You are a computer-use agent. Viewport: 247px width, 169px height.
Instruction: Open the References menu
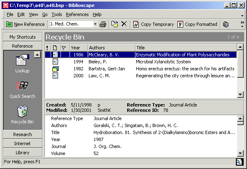click(77, 14)
